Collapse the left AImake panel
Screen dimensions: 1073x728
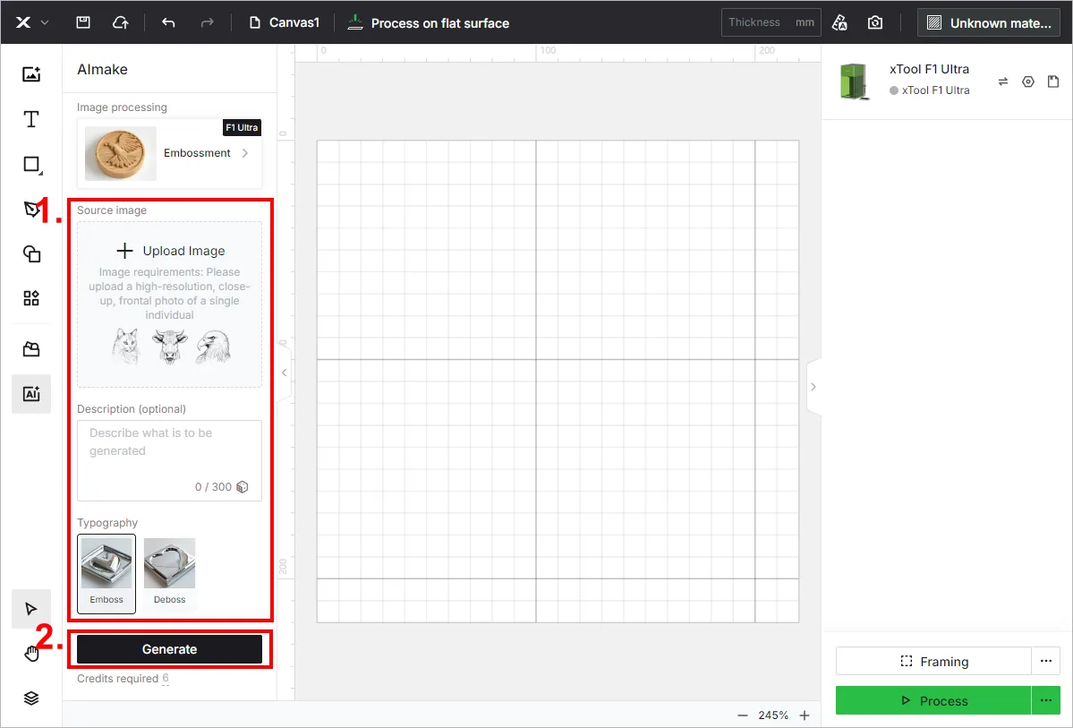pos(285,373)
